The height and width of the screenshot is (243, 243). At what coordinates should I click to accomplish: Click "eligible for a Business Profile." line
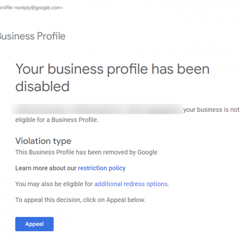57,120
